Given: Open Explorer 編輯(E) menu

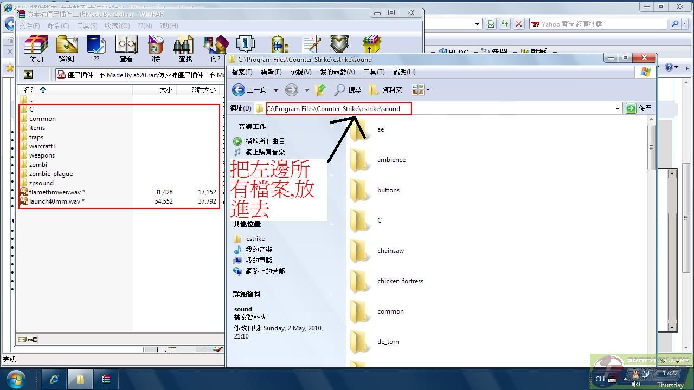Looking at the screenshot, I should pos(271,72).
